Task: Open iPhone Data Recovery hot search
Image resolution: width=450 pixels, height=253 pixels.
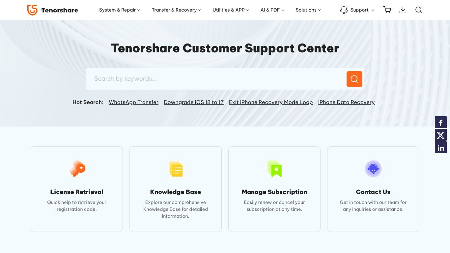Action: point(346,102)
